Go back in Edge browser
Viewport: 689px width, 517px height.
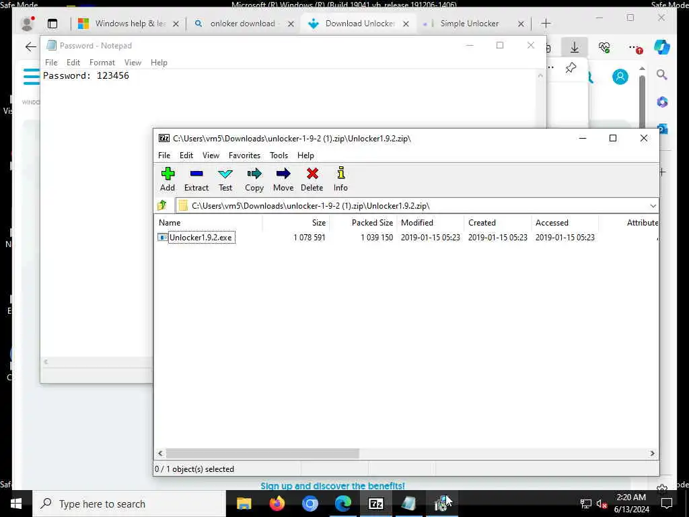[x=31, y=46]
